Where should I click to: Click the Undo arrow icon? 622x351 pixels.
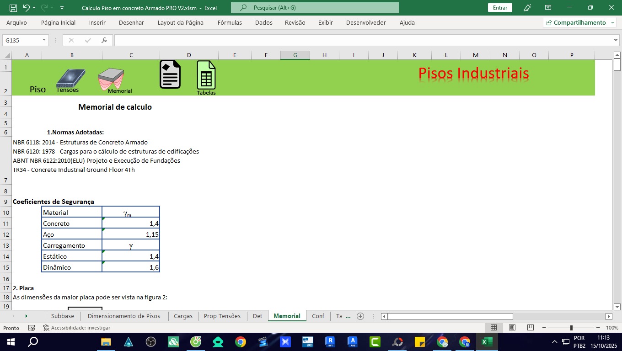click(x=26, y=8)
